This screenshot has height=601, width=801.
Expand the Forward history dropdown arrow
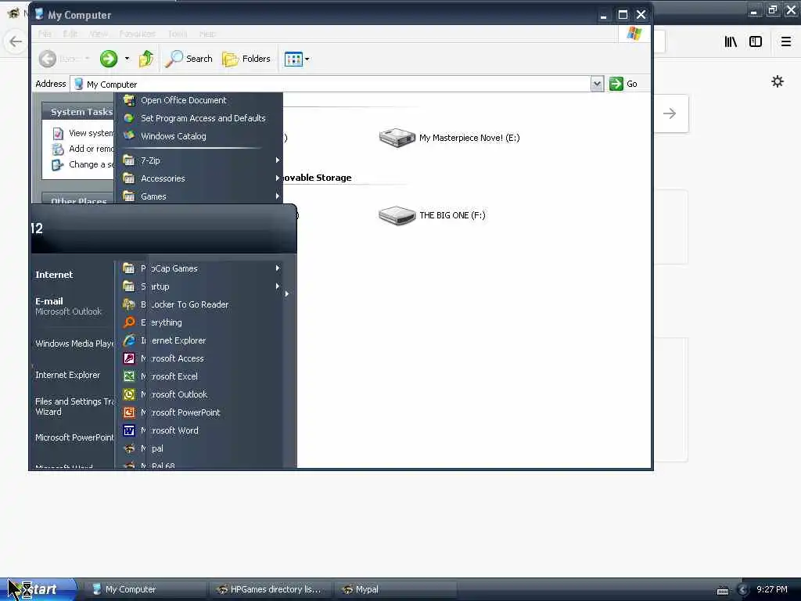pos(127,59)
